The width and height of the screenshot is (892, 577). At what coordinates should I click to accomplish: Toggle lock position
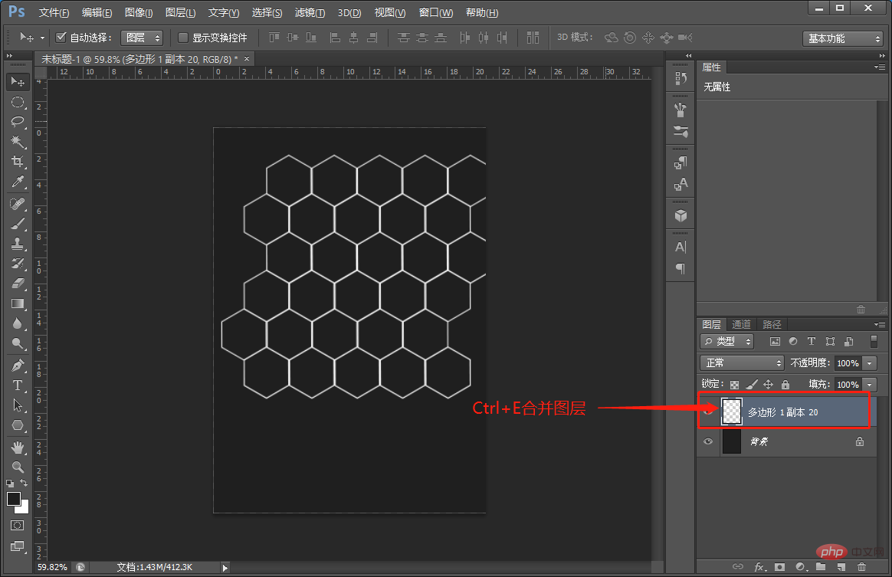pos(768,385)
